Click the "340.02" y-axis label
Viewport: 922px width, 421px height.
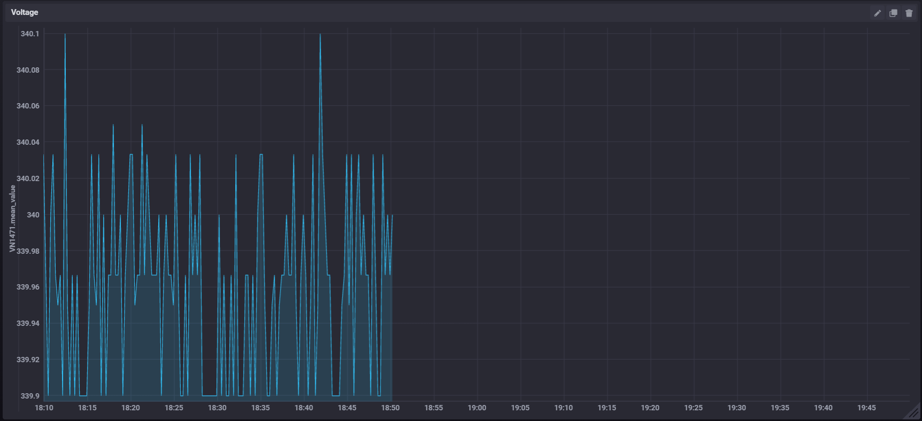tap(28, 178)
